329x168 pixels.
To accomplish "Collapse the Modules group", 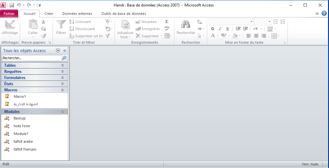I will coord(35,112).
